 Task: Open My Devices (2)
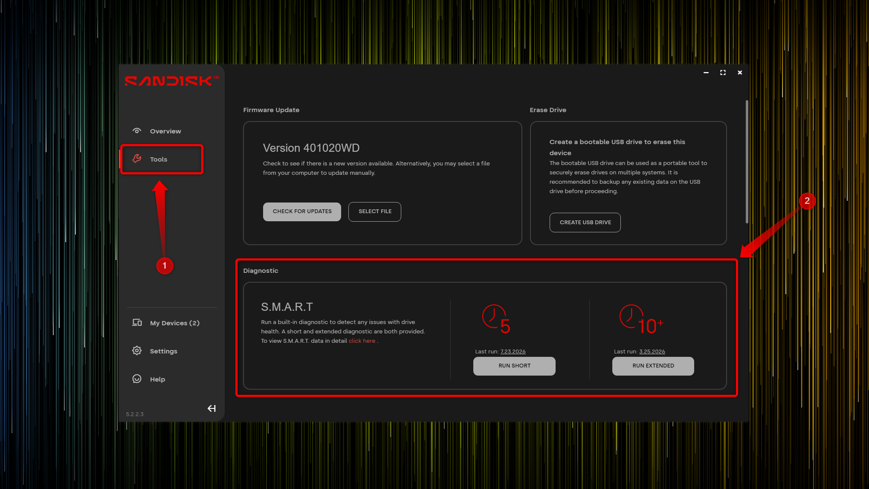174,323
